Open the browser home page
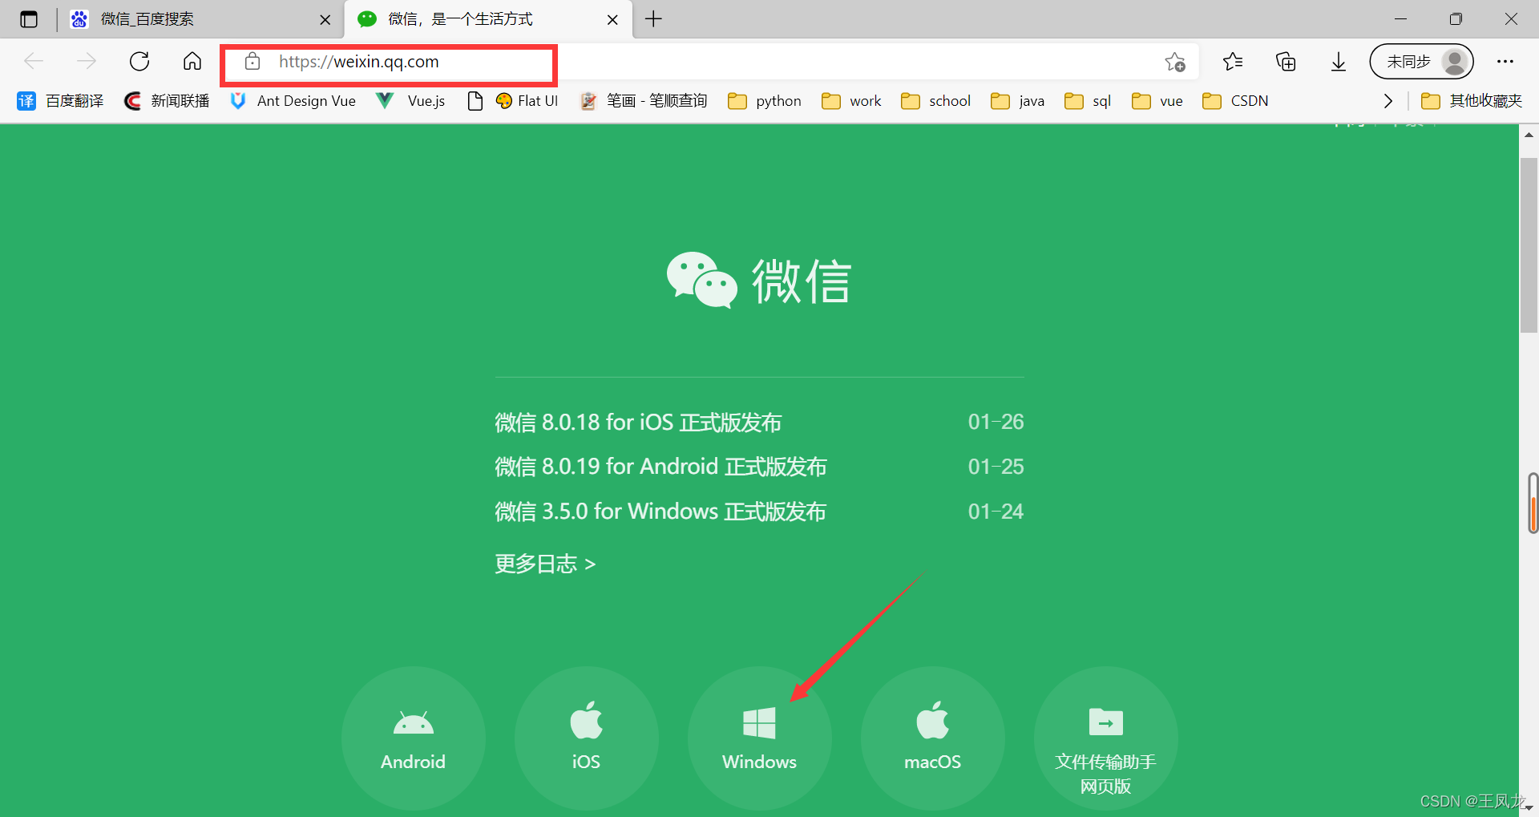Image resolution: width=1539 pixels, height=817 pixels. coord(192,62)
